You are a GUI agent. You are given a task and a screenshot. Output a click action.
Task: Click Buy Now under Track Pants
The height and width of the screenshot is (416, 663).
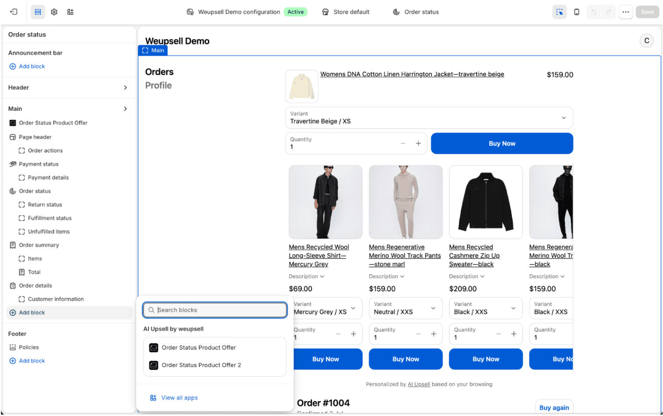pyautogui.click(x=406, y=359)
